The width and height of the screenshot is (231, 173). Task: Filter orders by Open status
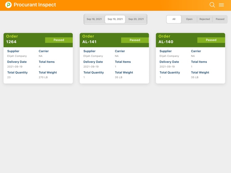click(x=189, y=19)
